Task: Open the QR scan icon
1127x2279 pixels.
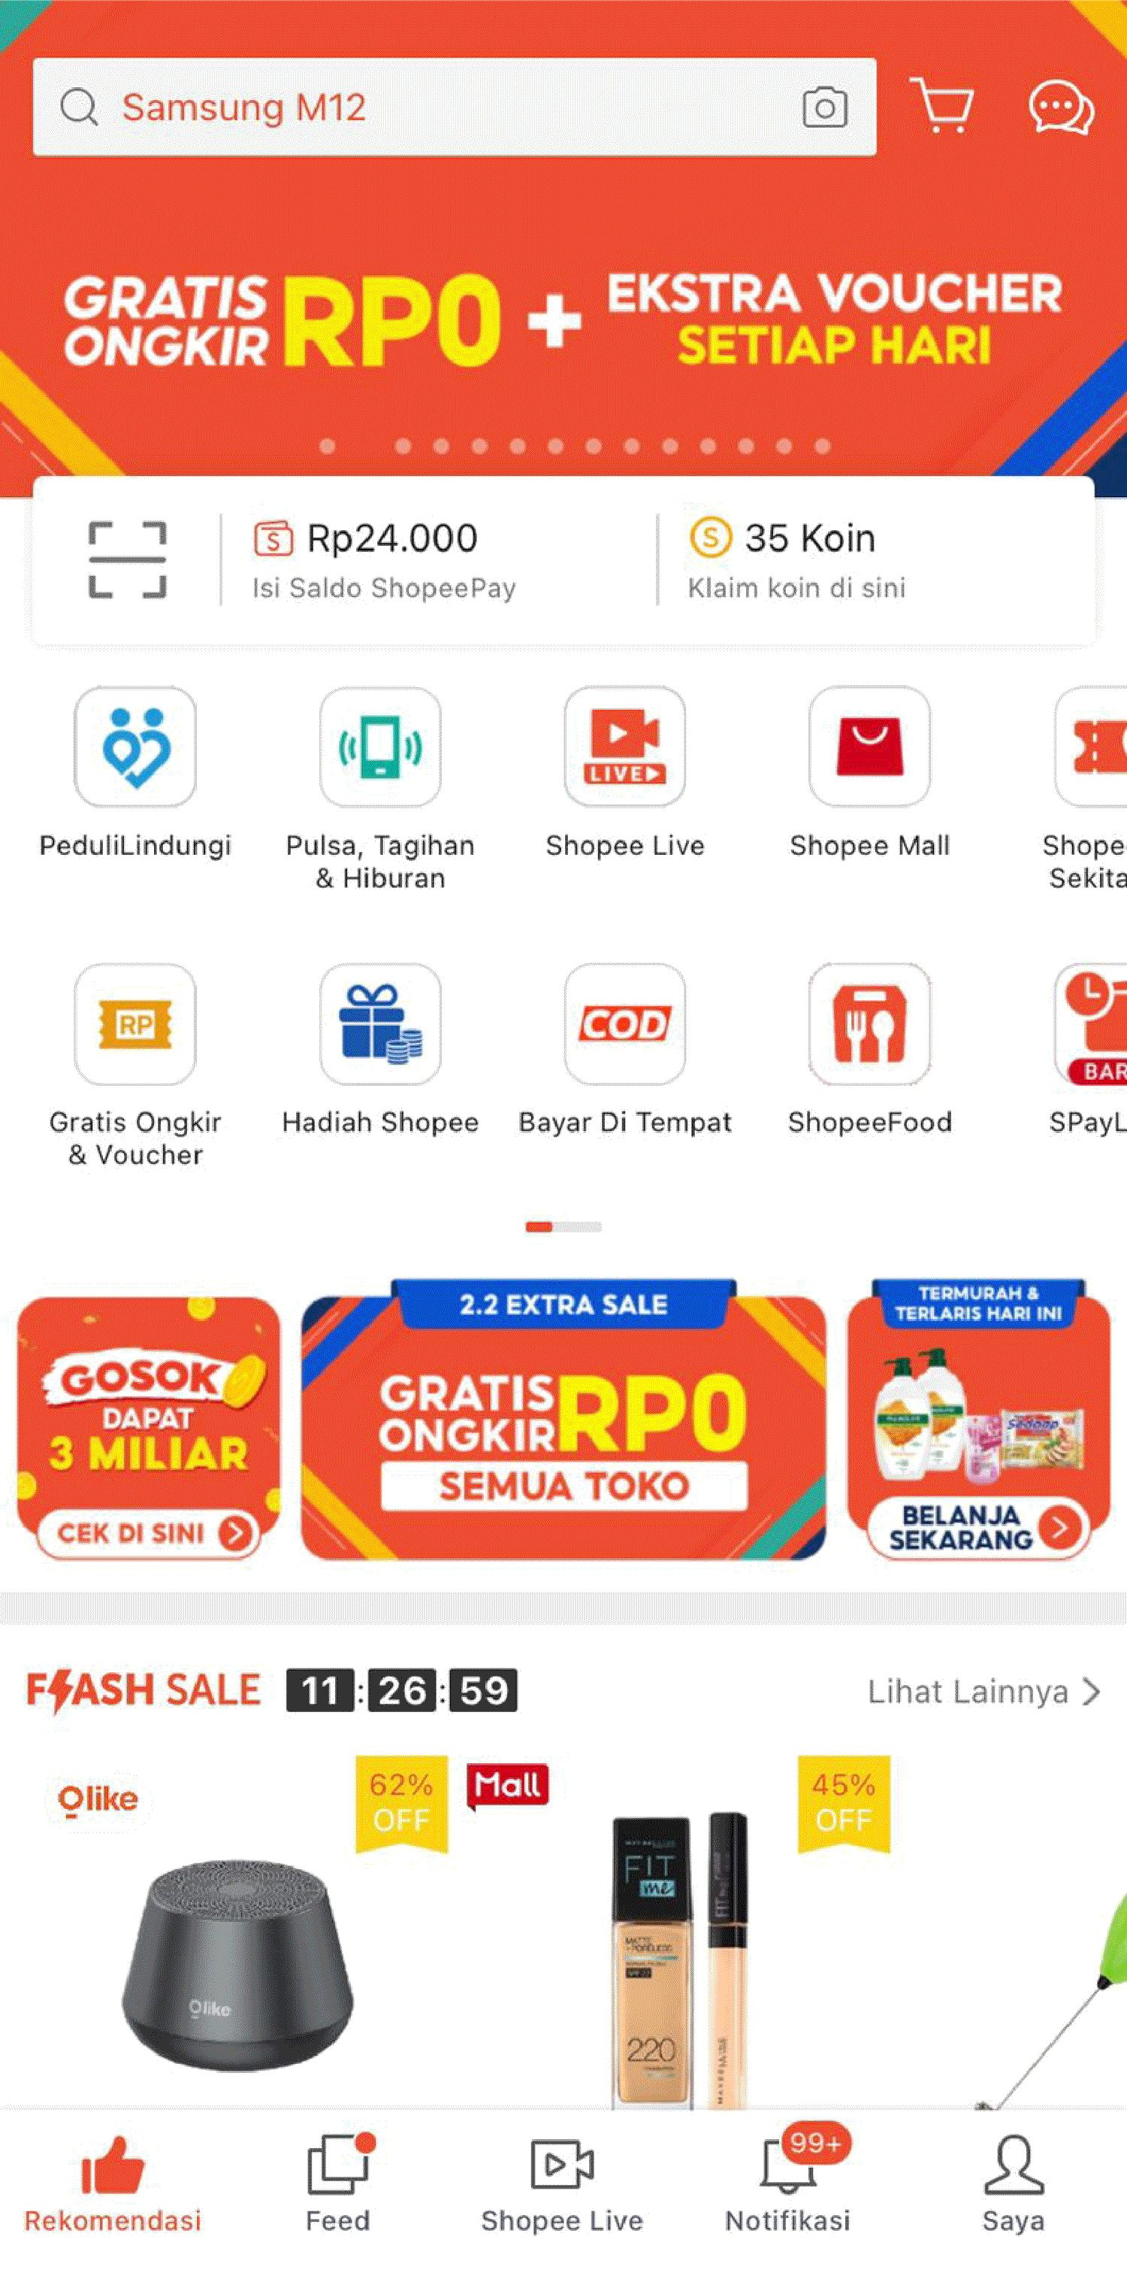Action: (x=127, y=560)
